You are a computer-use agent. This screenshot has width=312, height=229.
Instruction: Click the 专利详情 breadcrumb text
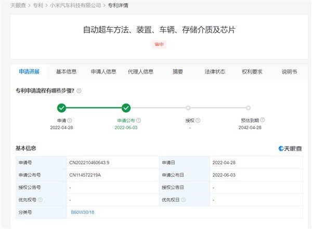tap(118, 5)
